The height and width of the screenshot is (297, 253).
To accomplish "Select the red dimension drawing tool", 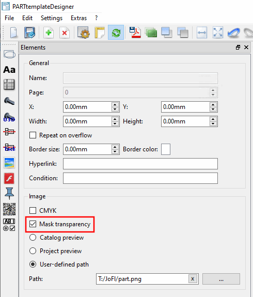I will pyautogui.click(x=9, y=131).
